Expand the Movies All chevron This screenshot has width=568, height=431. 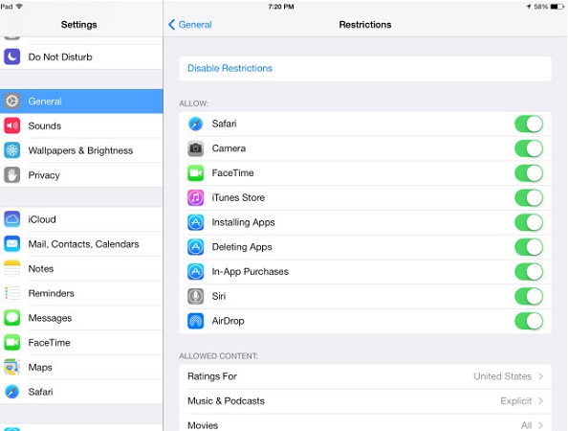tap(540, 425)
